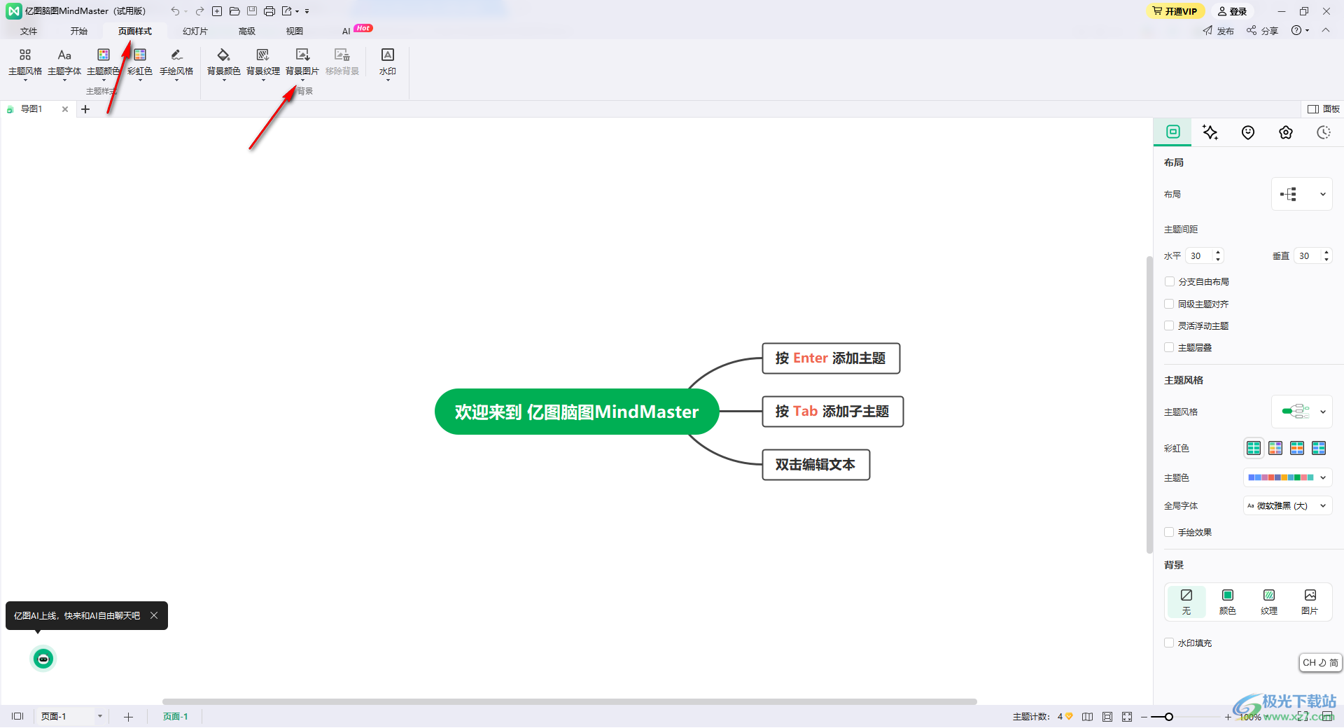The height and width of the screenshot is (728, 1344).
Task: Switch to the 高级 ribbon tab
Action: 247,31
